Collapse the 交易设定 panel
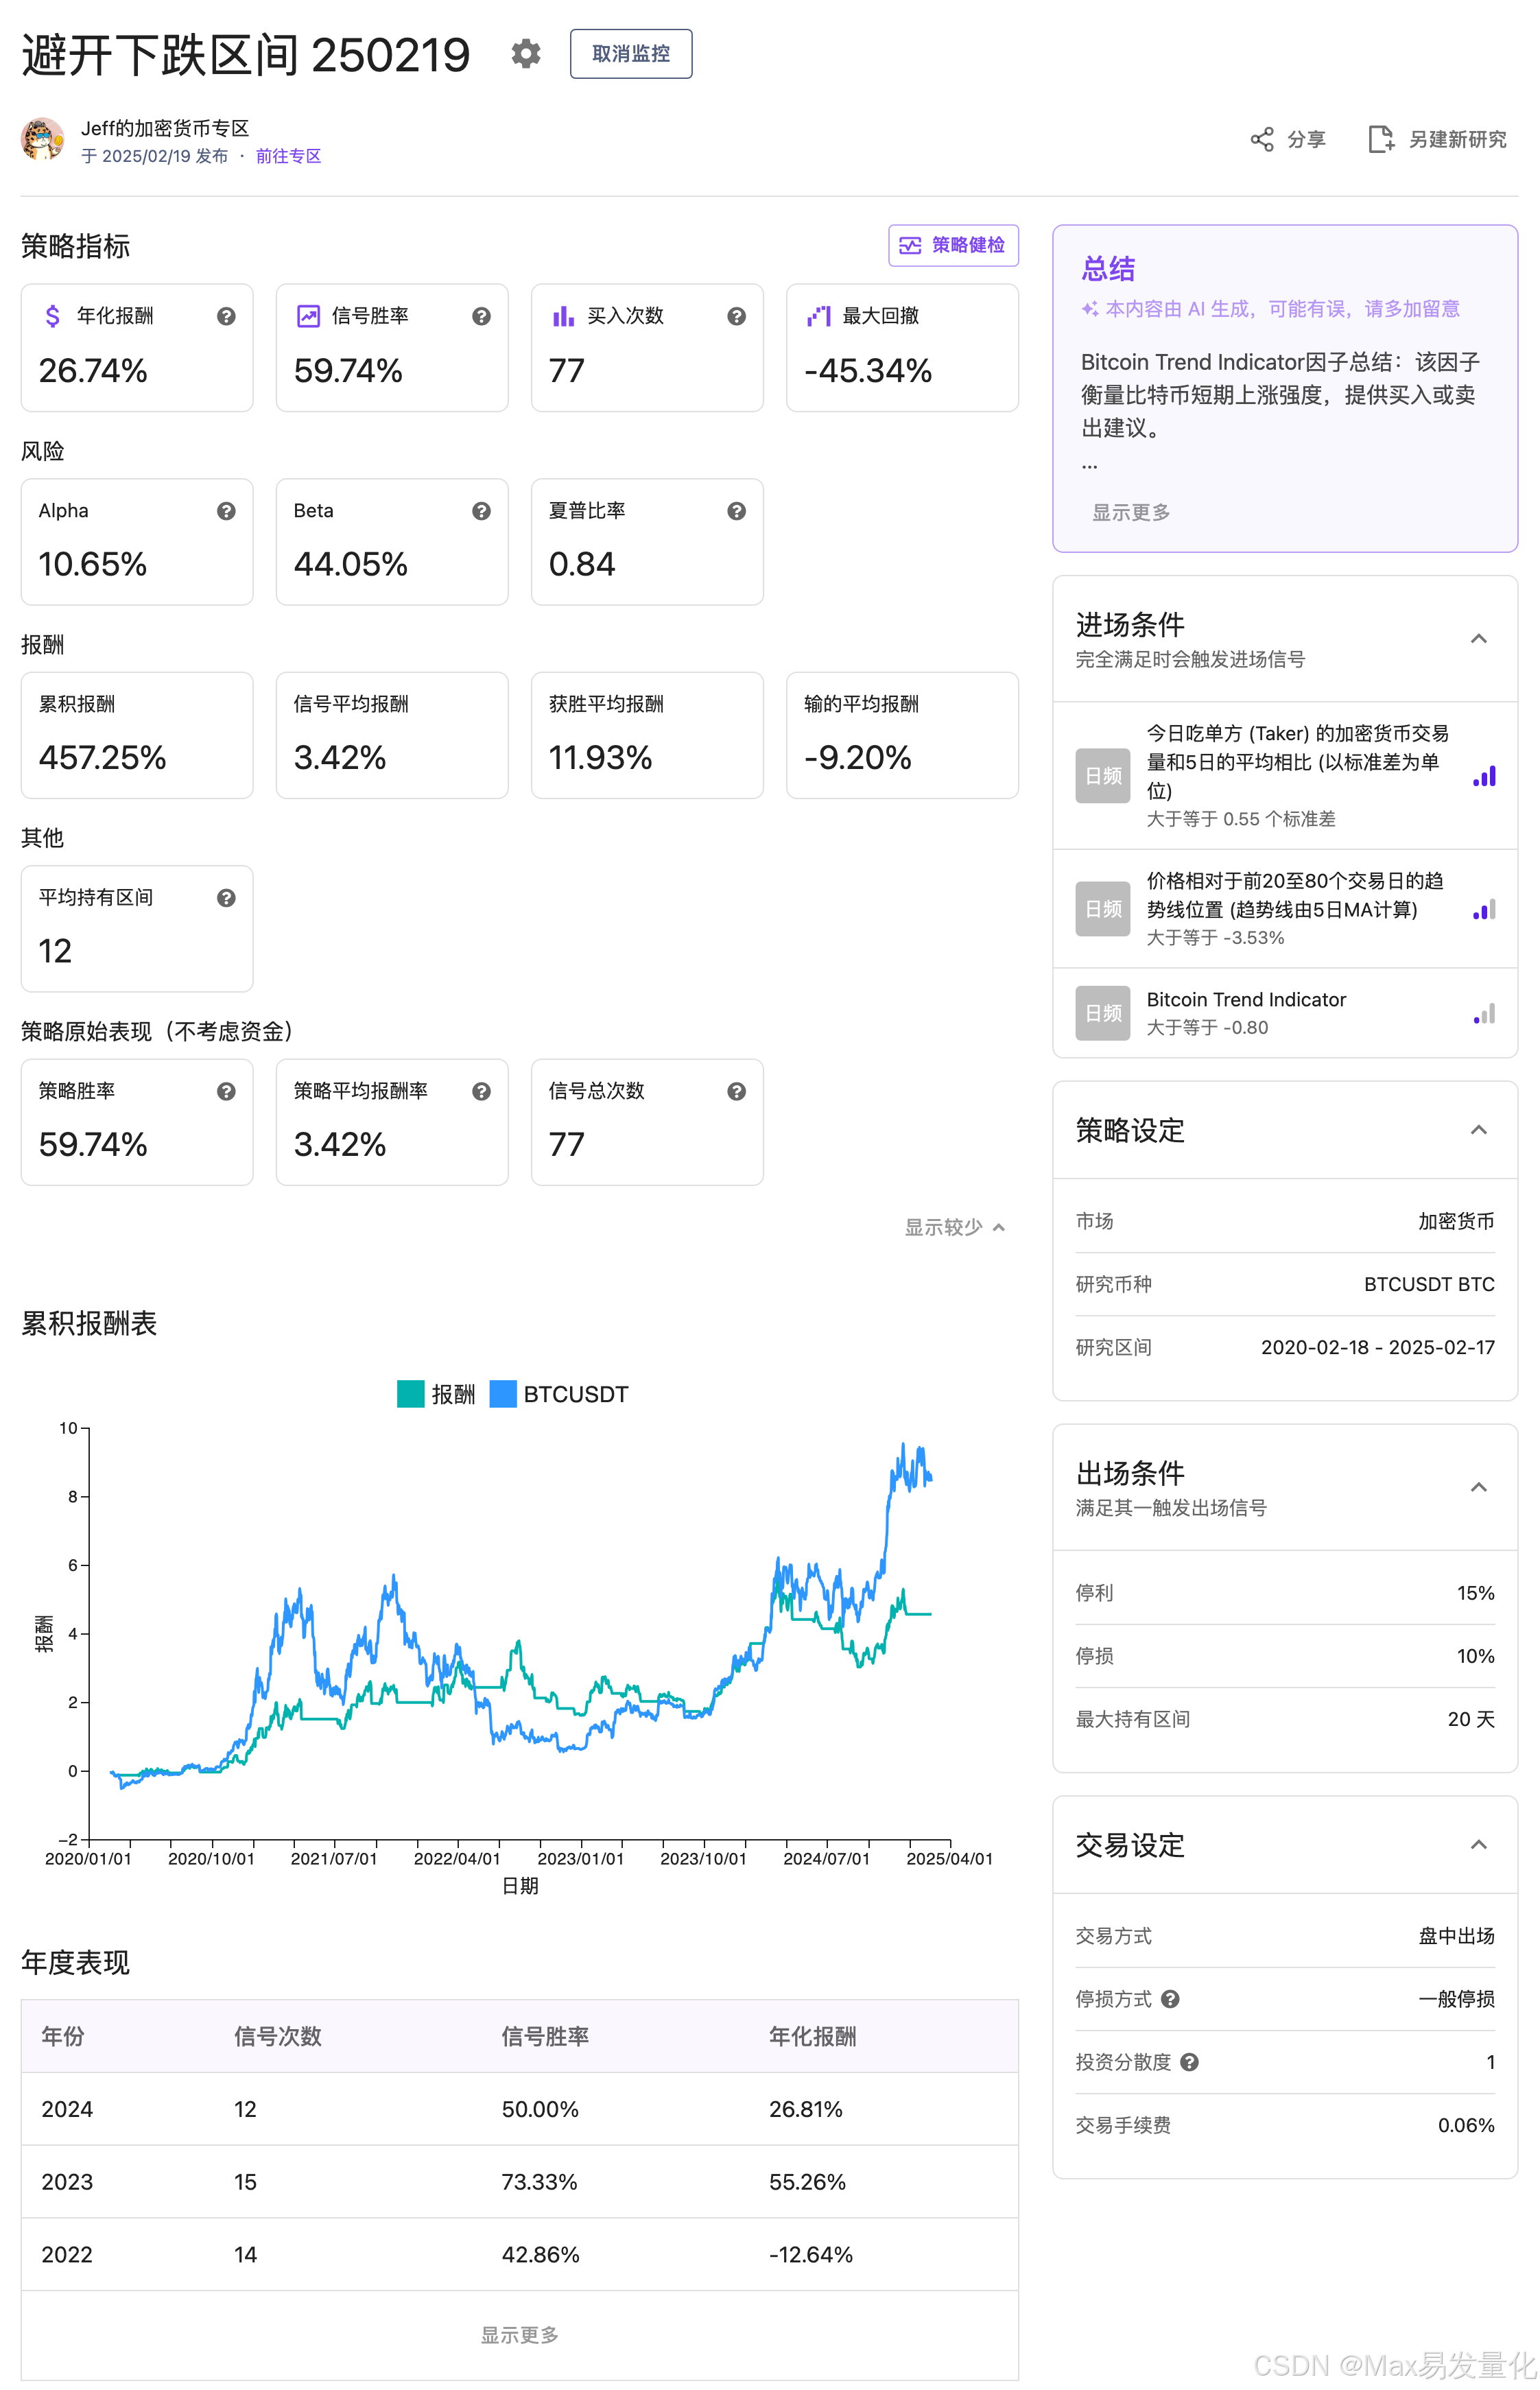This screenshot has width=1540, height=2390. point(1478,1844)
